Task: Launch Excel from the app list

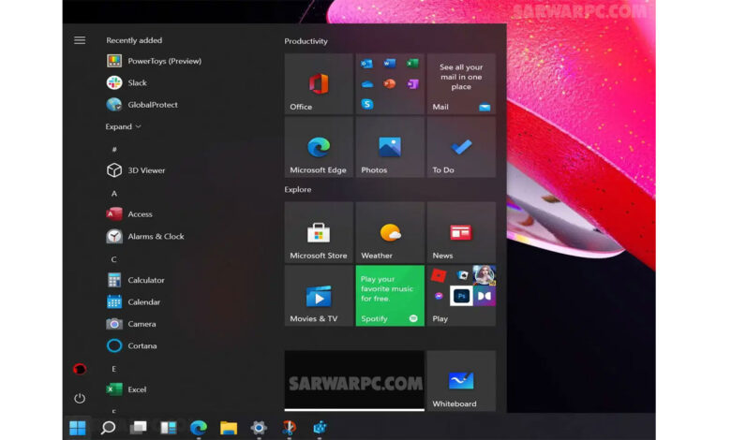Action: (x=127, y=389)
